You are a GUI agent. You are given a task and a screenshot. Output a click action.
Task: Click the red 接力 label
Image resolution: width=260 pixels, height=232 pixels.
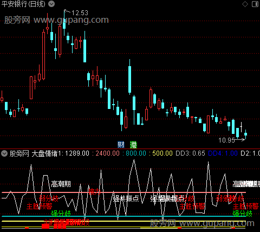coord(94,191)
